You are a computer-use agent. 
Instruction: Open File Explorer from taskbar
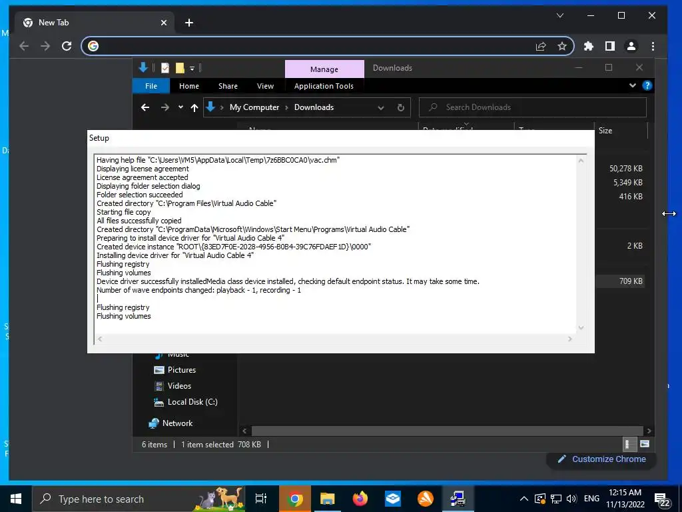pos(327,499)
